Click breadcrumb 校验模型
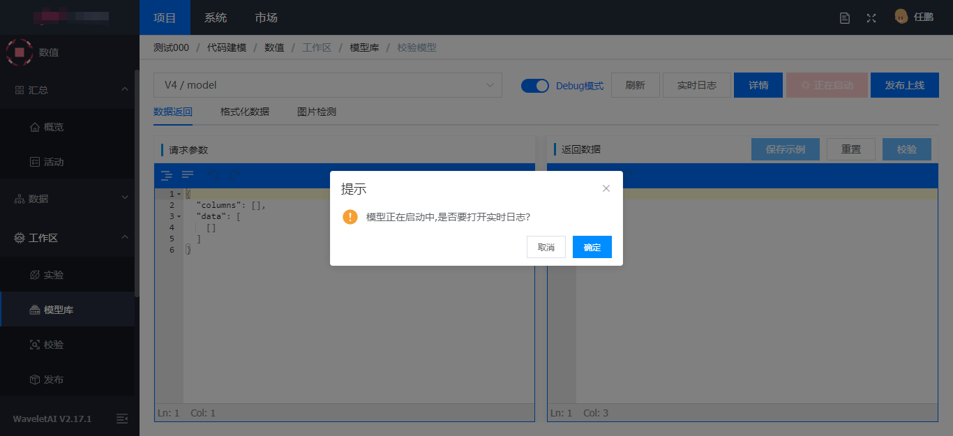The height and width of the screenshot is (436, 953). (x=417, y=47)
